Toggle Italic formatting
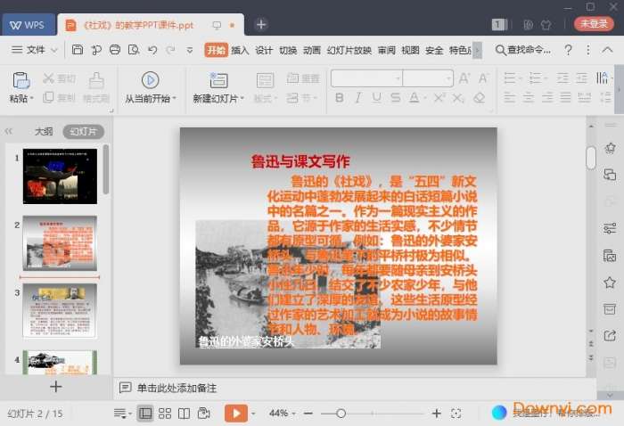 click(x=358, y=97)
